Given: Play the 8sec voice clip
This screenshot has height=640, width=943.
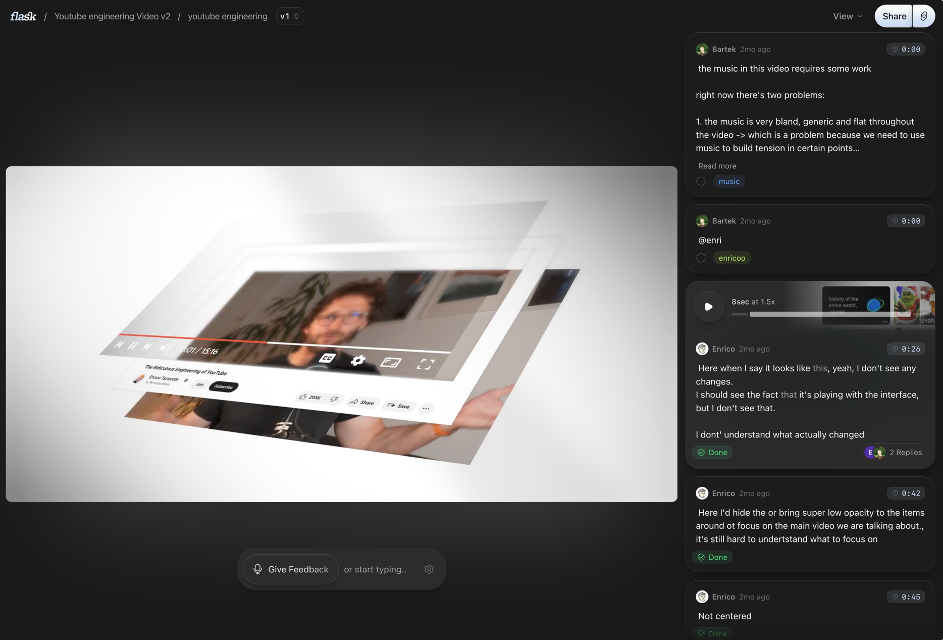Looking at the screenshot, I should 708,307.
